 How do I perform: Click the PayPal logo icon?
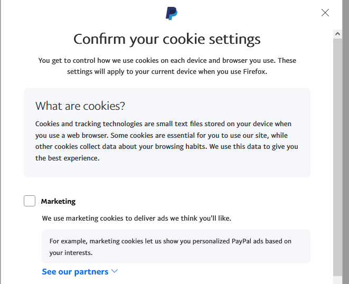(172, 13)
